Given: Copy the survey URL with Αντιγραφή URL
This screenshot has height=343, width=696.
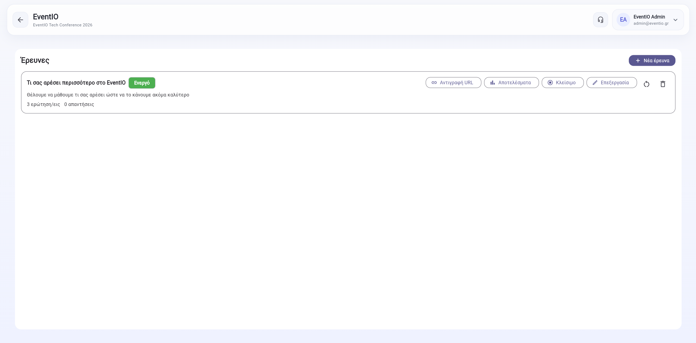Looking at the screenshot, I should pos(453,83).
